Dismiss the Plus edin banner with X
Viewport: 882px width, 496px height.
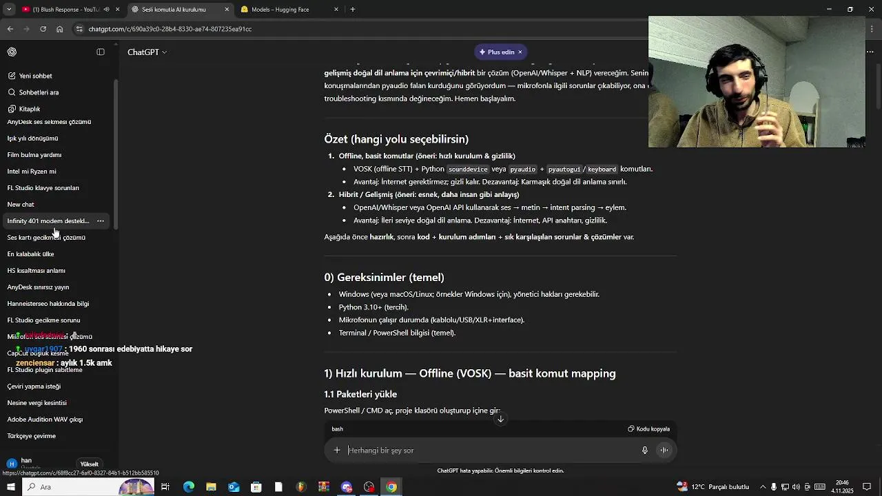pos(520,52)
